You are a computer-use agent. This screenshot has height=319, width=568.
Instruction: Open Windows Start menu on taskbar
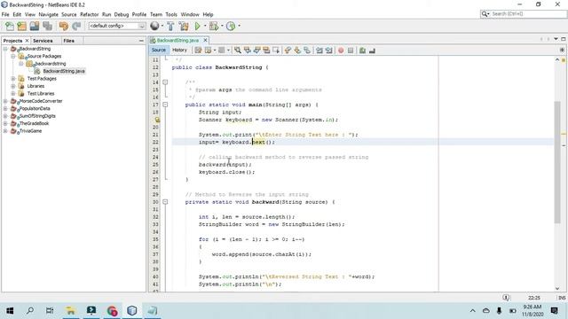point(10,310)
